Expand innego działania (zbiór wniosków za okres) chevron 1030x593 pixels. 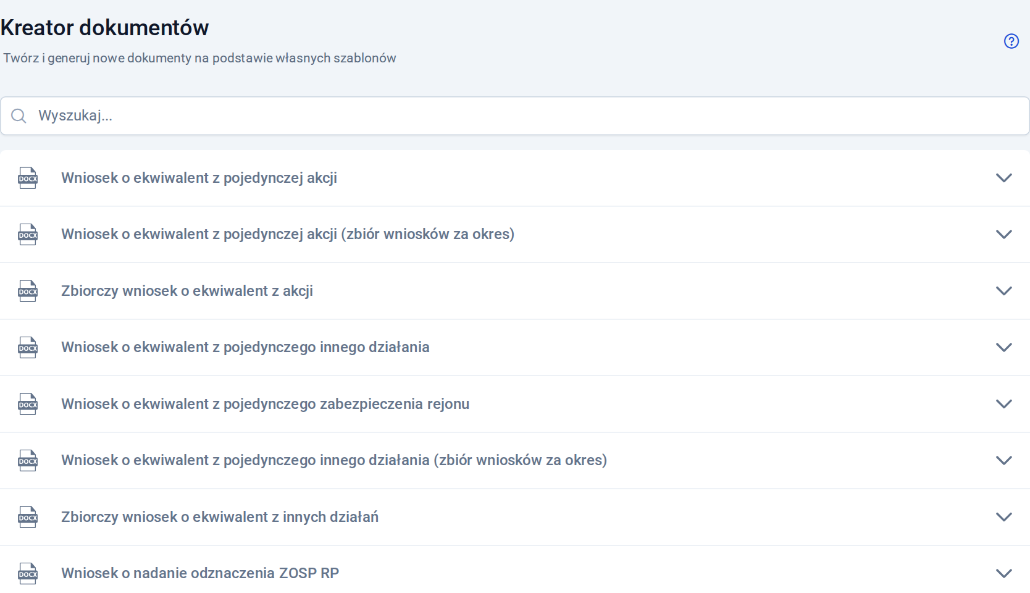pos(1004,461)
